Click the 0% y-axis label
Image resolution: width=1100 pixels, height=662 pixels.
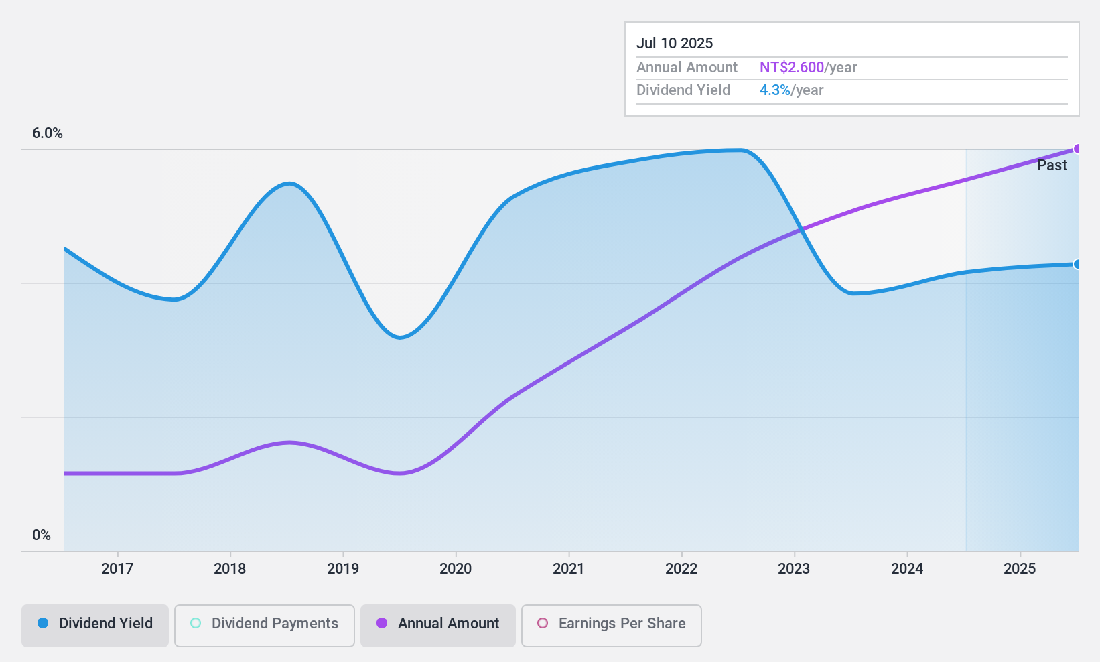point(42,535)
